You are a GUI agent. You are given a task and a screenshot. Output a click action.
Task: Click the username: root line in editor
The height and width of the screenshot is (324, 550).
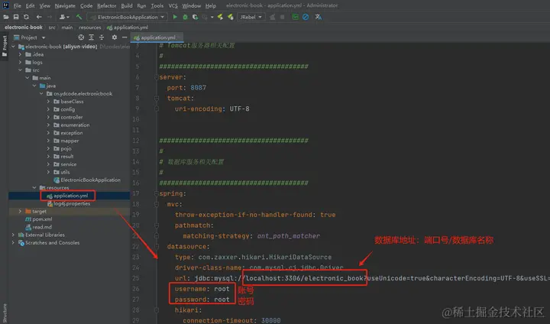(202, 289)
